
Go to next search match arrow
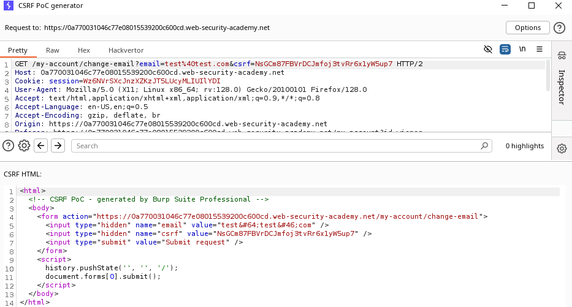coord(58,146)
